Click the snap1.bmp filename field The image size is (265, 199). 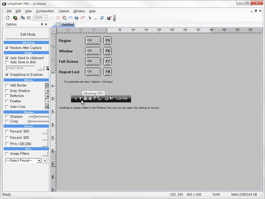pyautogui.click(x=20, y=68)
